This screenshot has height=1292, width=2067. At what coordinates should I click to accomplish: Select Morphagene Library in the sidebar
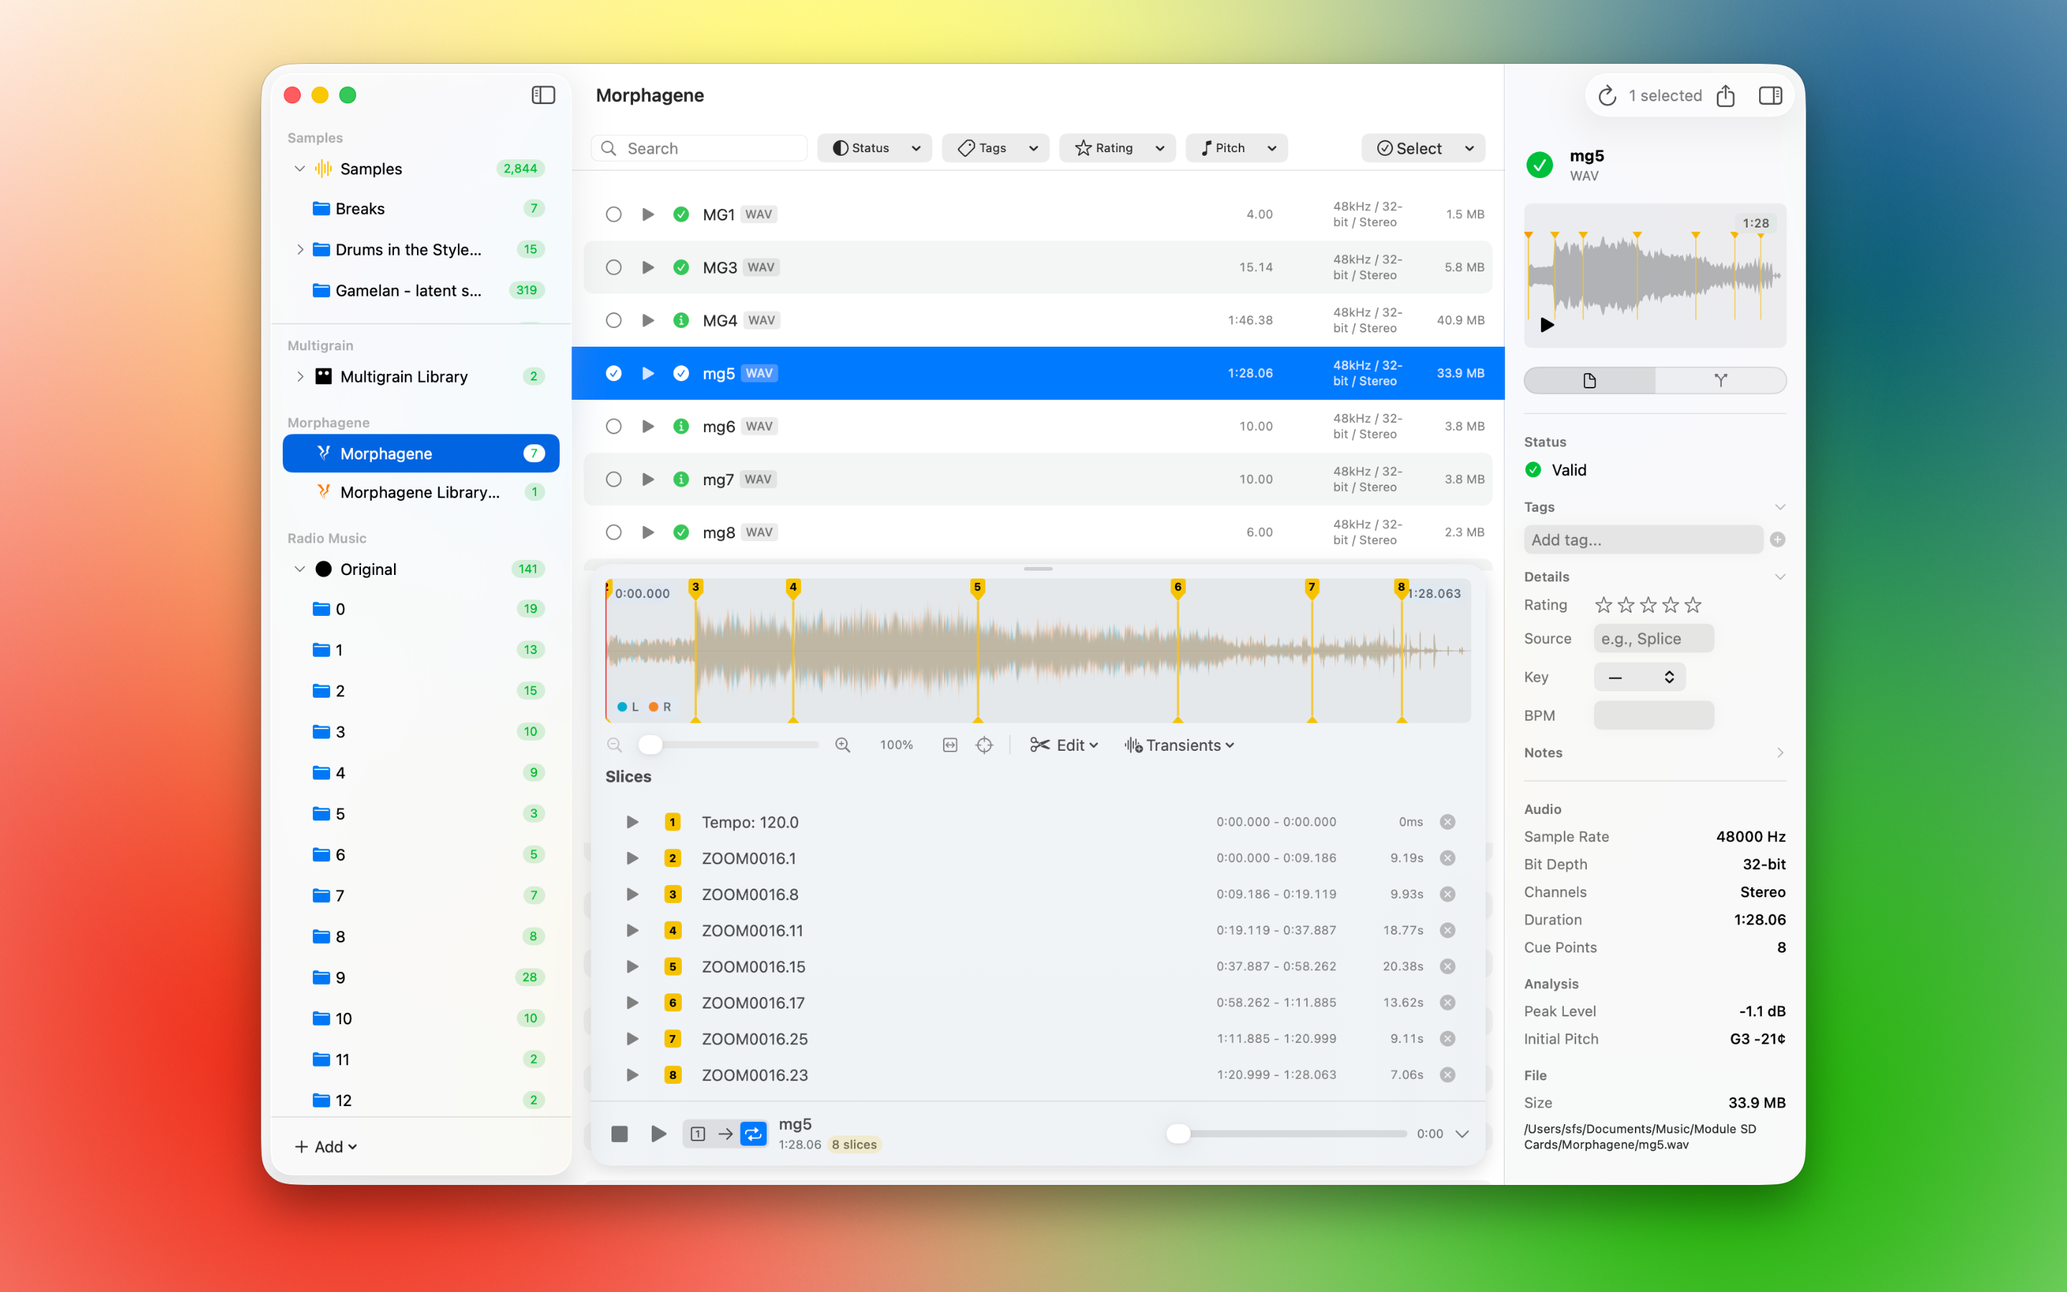(419, 492)
